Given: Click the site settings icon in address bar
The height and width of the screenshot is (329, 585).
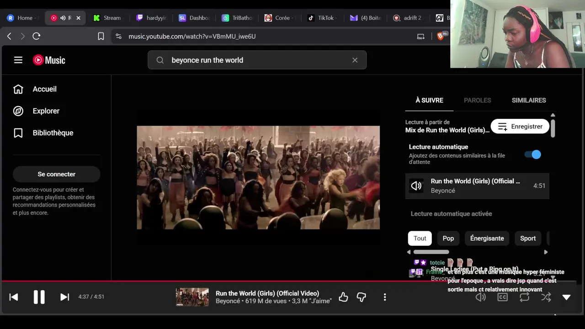Looking at the screenshot, I should (x=118, y=36).
